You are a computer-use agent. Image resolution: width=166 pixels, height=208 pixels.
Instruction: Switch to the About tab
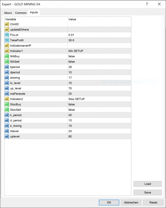[8, 13]
